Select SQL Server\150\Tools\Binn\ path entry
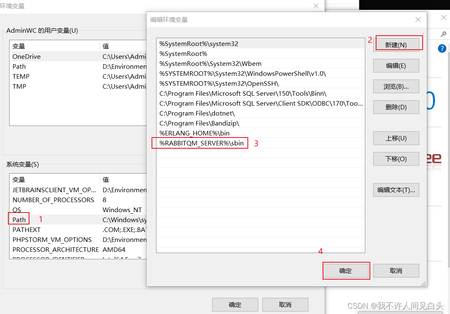The image size is (450, 314). point(261,93)
